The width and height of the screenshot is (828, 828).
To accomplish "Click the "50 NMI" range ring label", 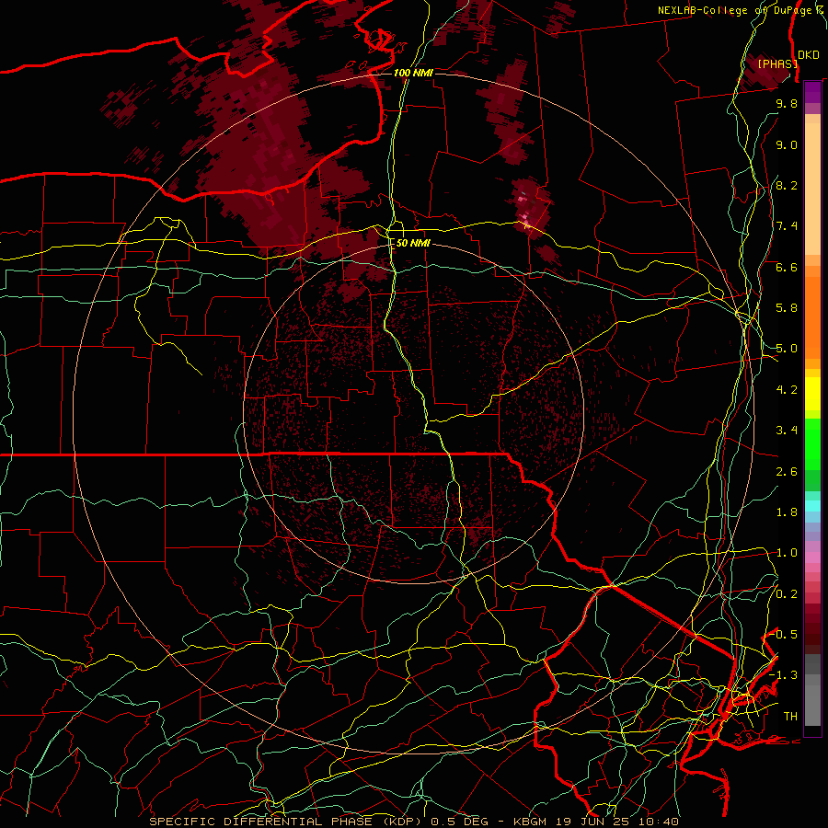I will pyautogui.click(x=413, y=244).
